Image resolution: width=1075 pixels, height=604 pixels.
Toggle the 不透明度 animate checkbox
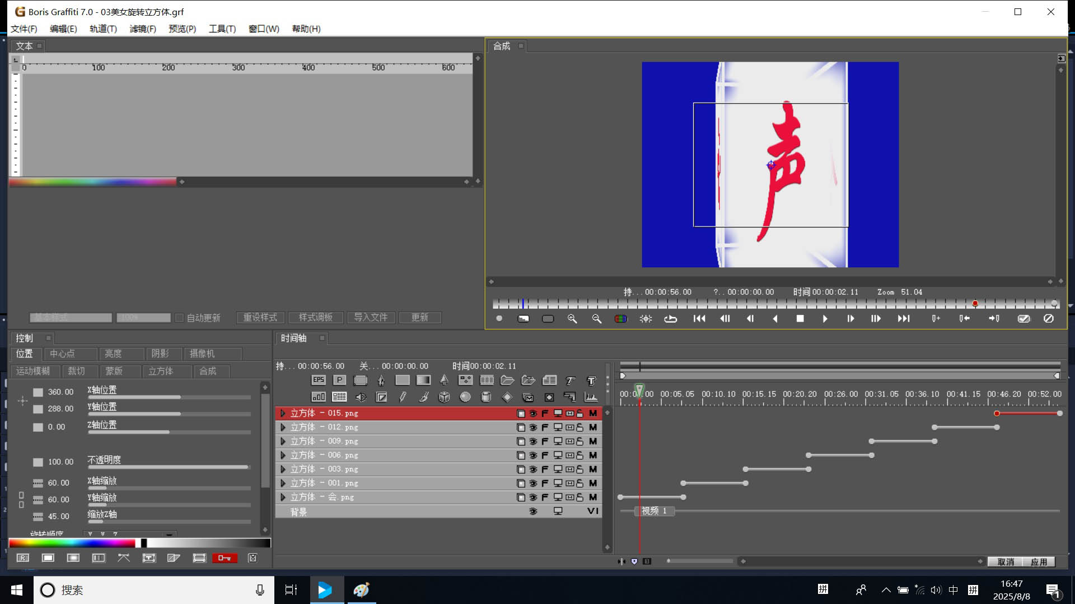[38, 462]
